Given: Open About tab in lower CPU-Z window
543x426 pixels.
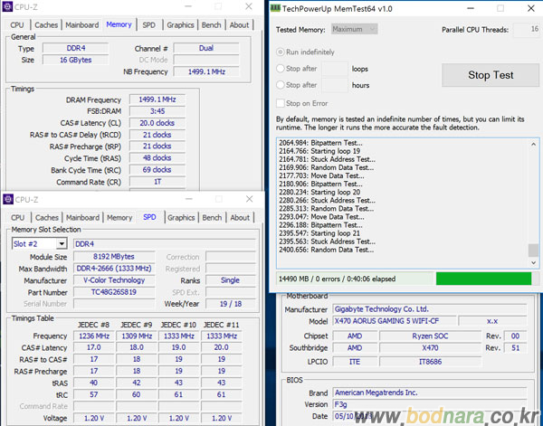Looking at the screenshot, I should (x=240, y=218).
